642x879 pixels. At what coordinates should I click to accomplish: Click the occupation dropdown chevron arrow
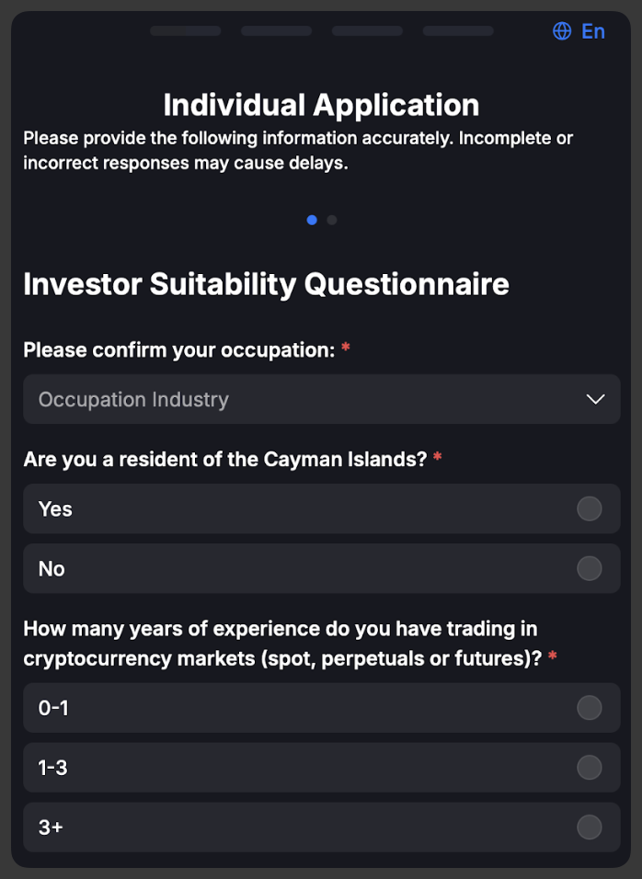595,399
